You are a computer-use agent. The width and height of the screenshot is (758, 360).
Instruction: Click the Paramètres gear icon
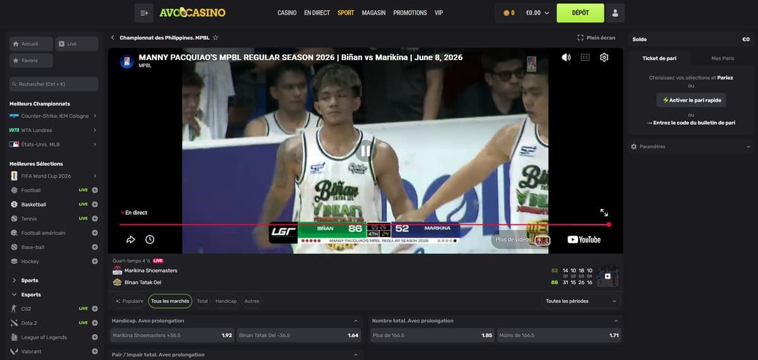(x=634, y=147)
